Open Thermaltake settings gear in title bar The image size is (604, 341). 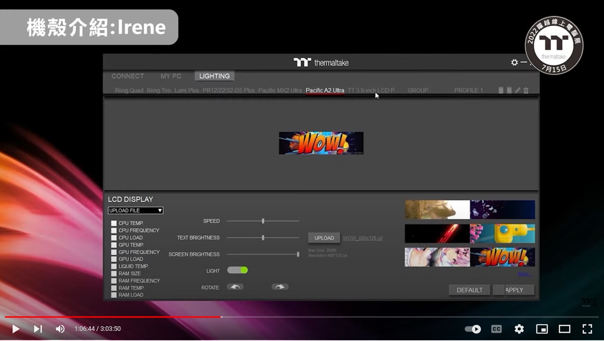point(514,62)
